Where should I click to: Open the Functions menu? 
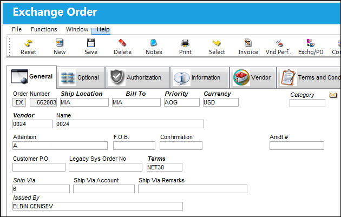point(44,29)
